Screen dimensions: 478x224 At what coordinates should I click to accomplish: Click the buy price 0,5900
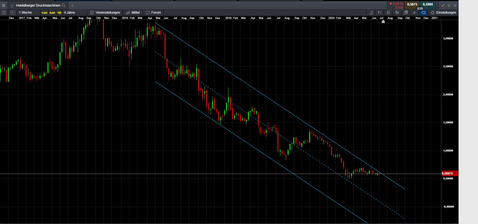(428, 4)
